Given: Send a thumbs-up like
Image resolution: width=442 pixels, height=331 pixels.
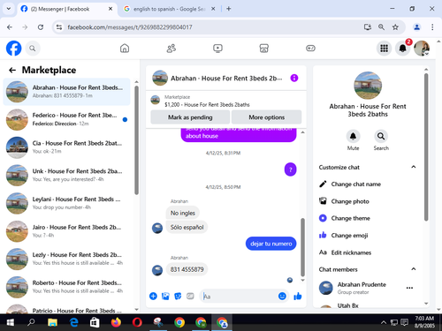Looking at the screenshot, I should (298, 296).
